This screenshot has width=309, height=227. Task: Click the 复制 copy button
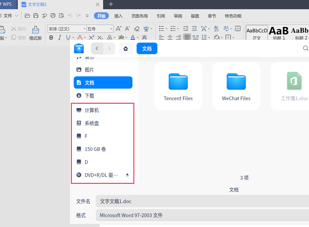(18, 37)
